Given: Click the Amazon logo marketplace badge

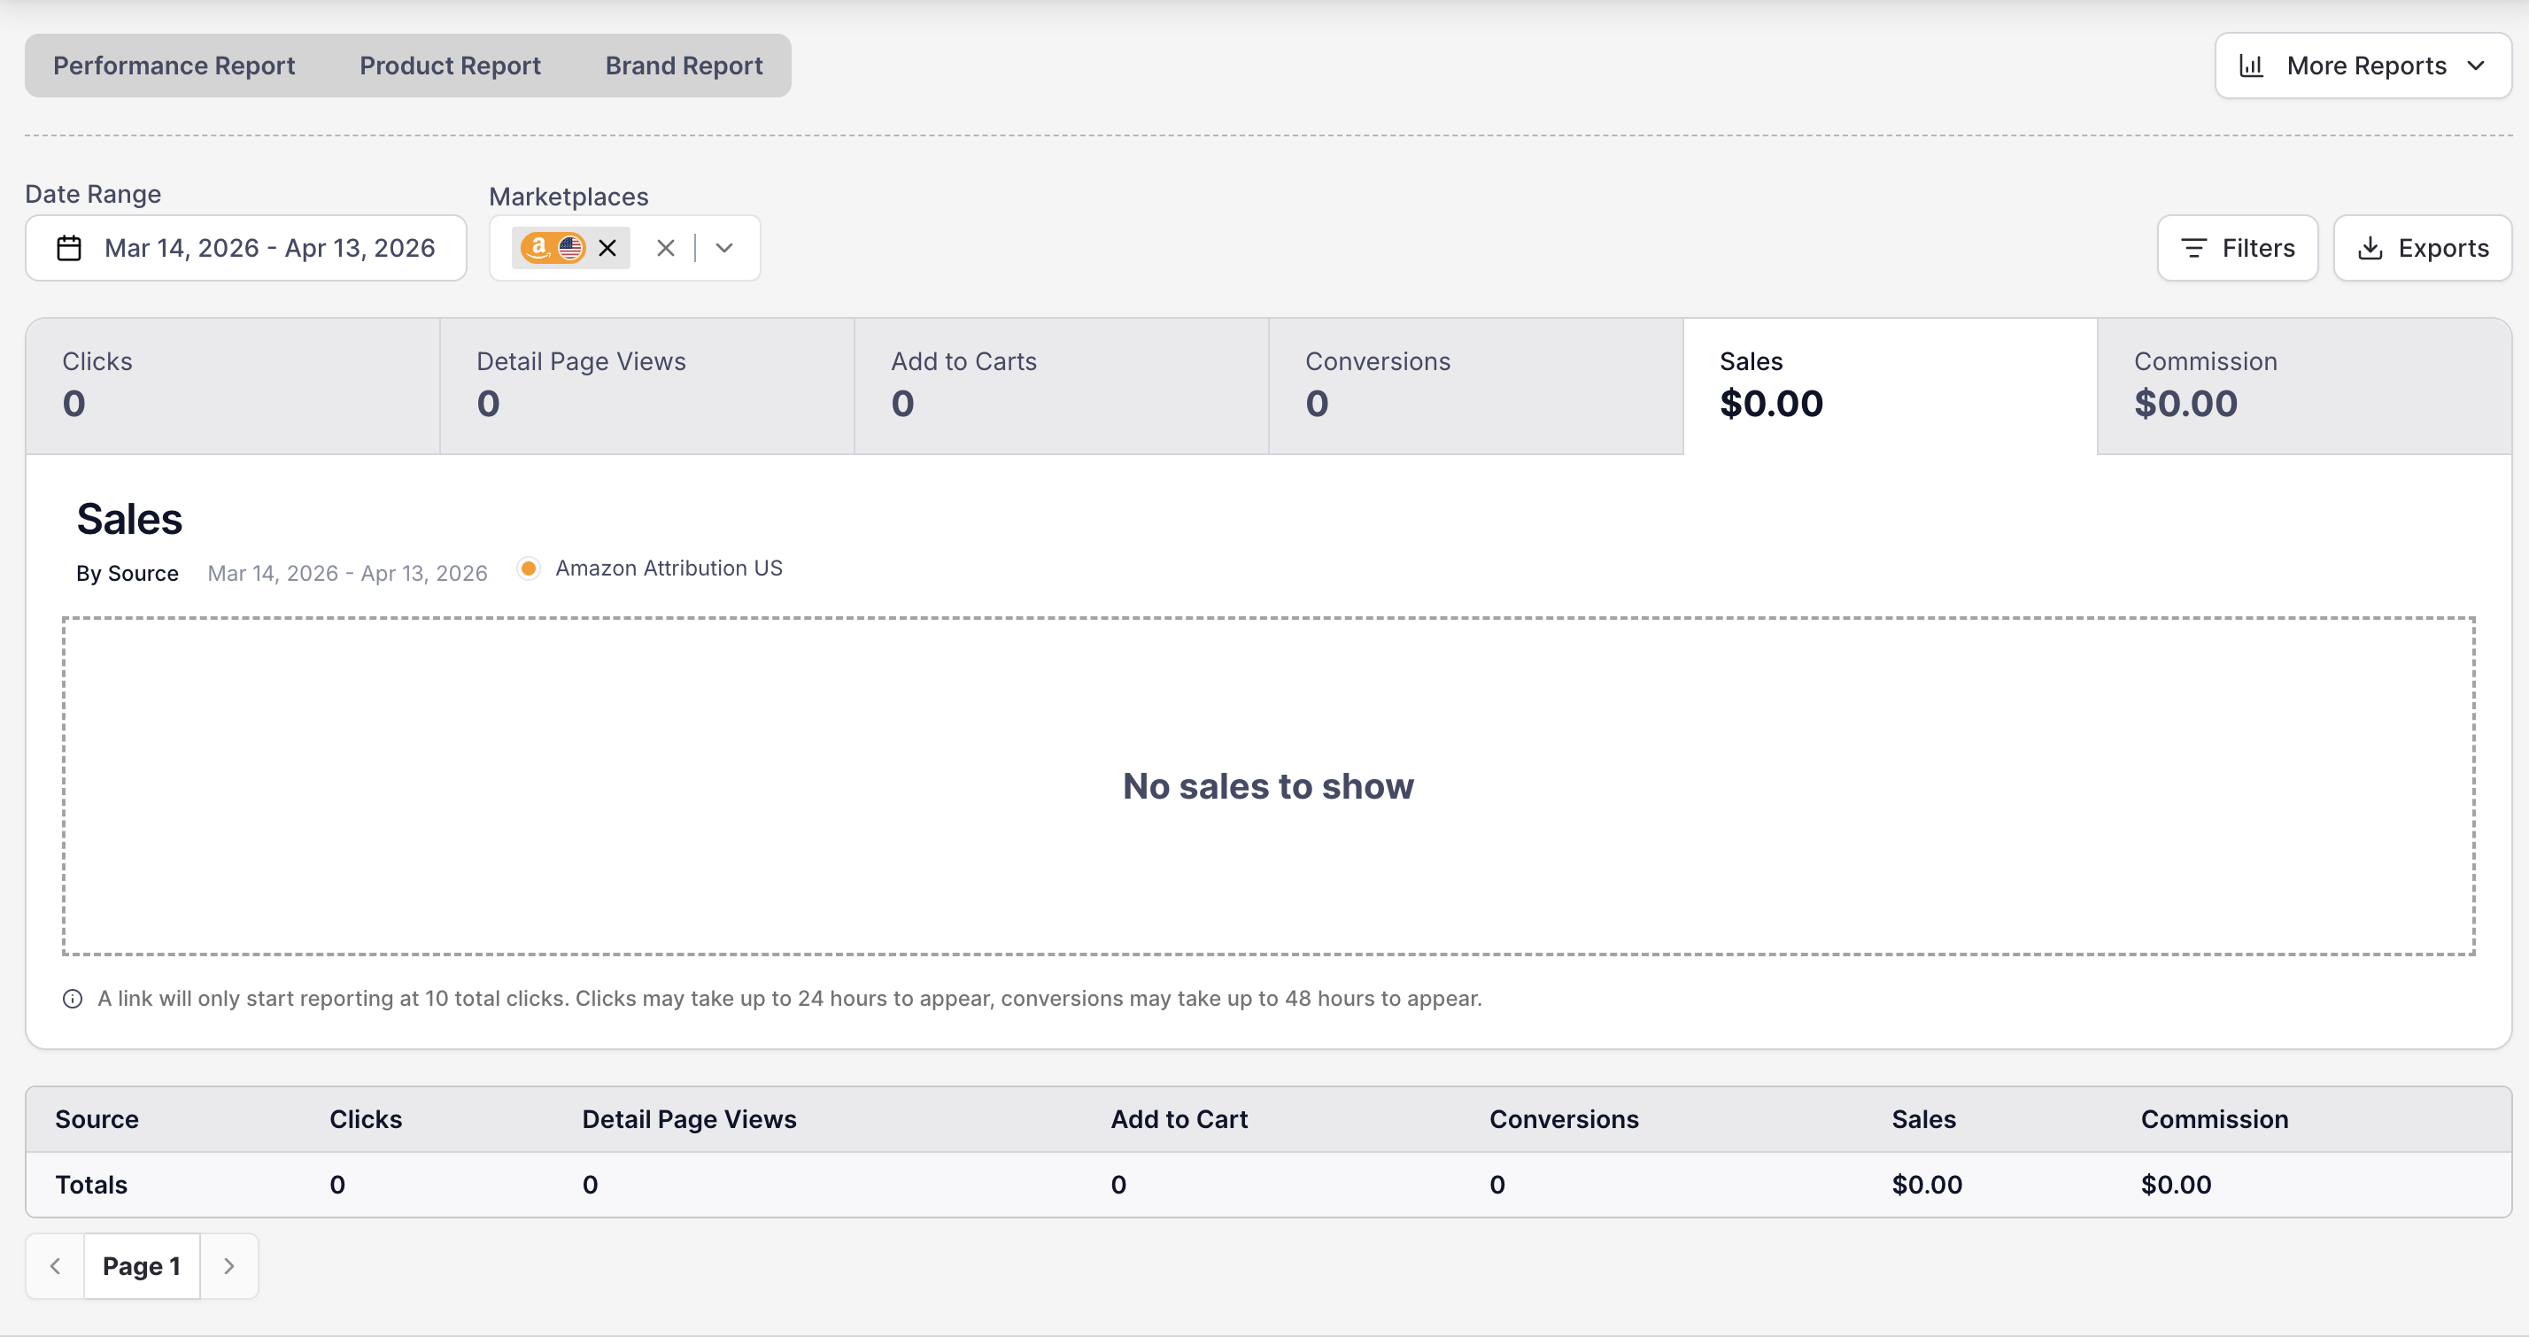Looking at the screenshot, I should 538,247.
